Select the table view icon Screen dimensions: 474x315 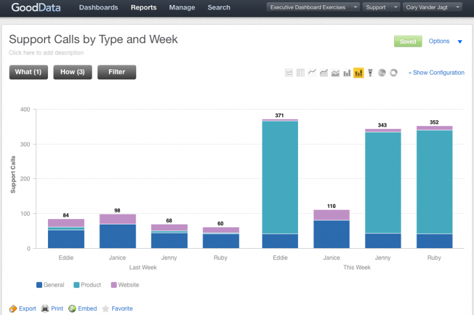300,73
